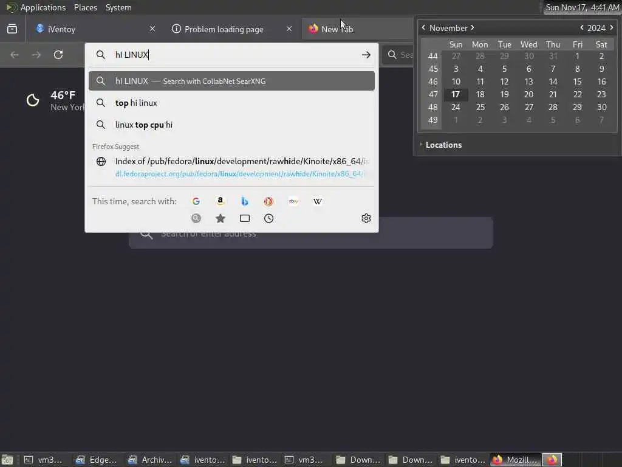Select November 24 in calendar

point(456,107)
